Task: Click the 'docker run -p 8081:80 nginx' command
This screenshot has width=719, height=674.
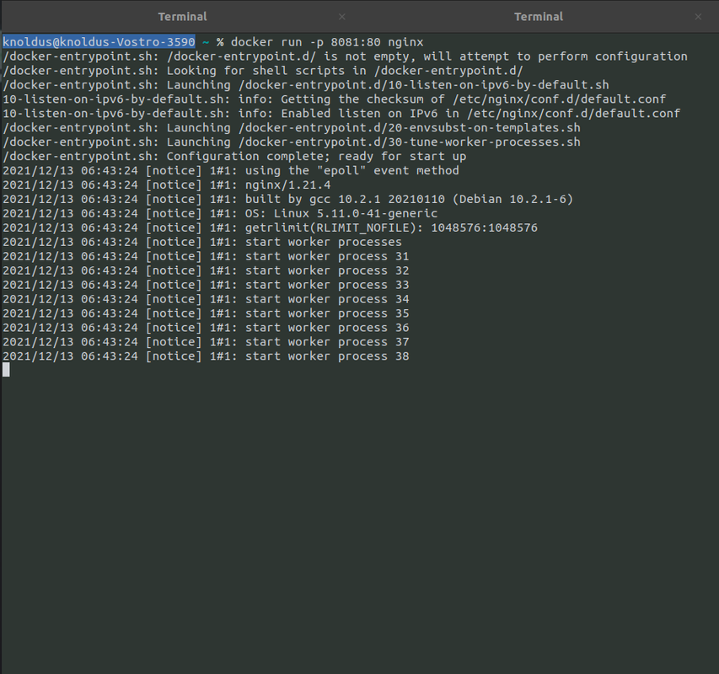Action: 327,42
